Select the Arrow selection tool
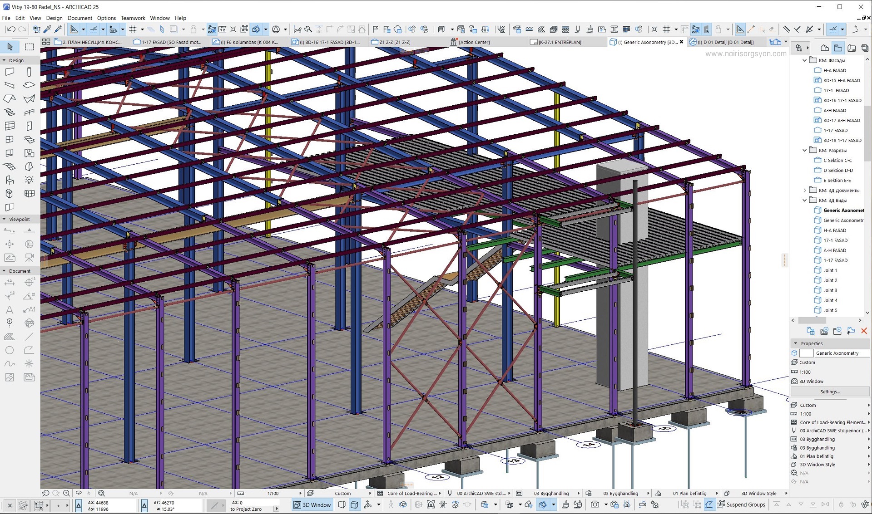Viewport: 872px width, 514px height. (x=10, y=47)
